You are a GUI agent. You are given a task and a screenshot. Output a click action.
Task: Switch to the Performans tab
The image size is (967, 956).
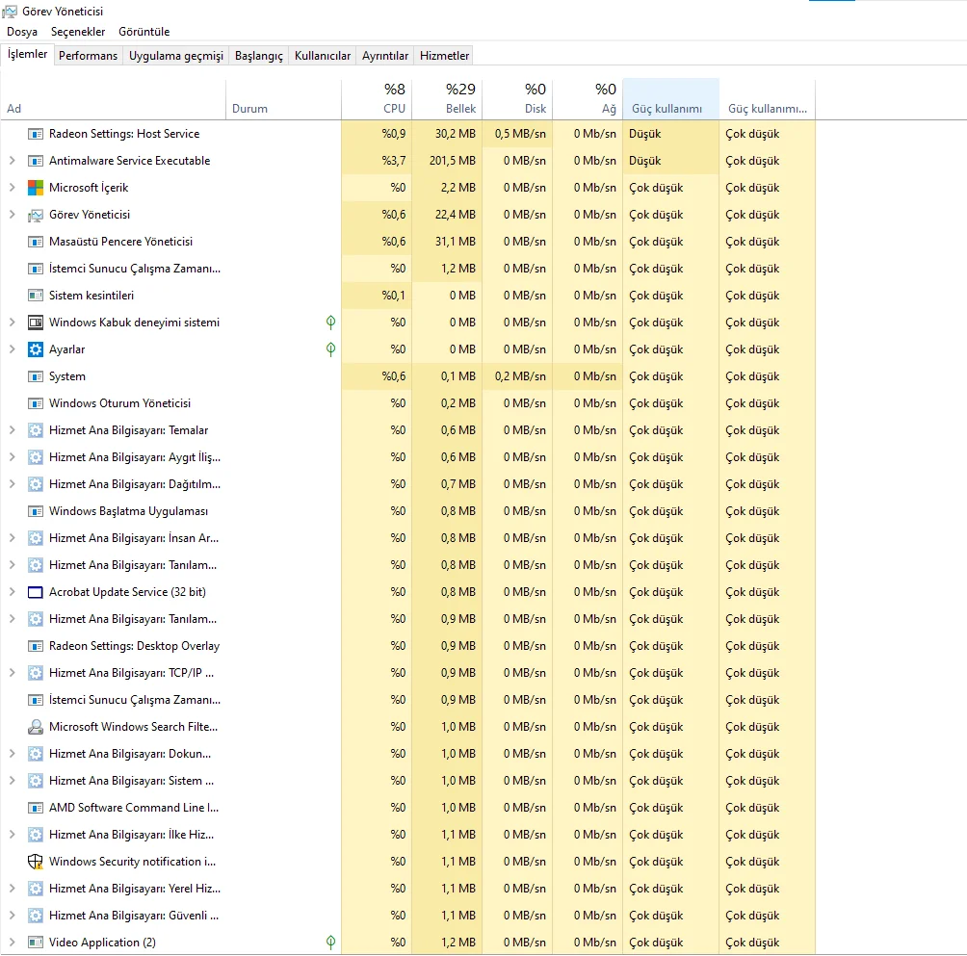coord(88,56)
